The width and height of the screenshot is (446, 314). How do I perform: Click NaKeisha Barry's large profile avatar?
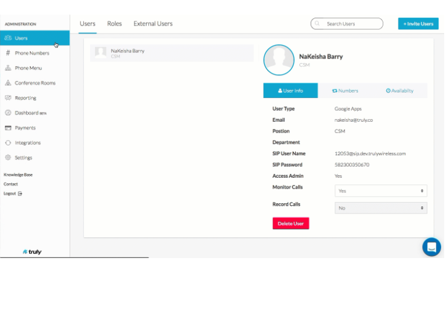coord(279,60)
